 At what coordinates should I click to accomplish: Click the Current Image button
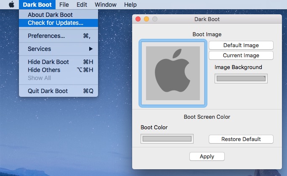click(x=241, y=55)
